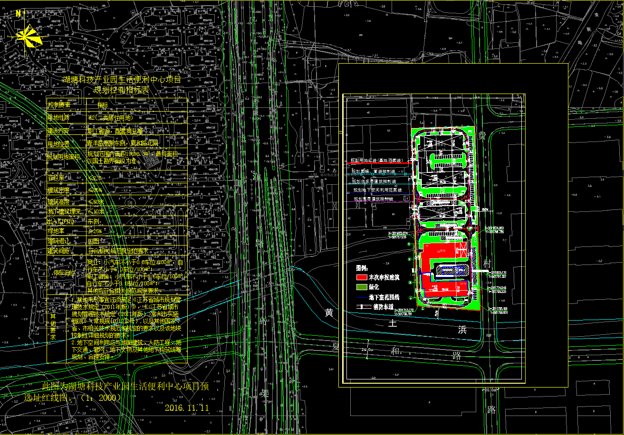This screenshot has width=624, height=435.
Task: Select the 图例 legend heading
Action: [x=363, y=267]
